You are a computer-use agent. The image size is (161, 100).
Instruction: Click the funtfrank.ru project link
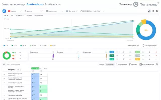35,4
